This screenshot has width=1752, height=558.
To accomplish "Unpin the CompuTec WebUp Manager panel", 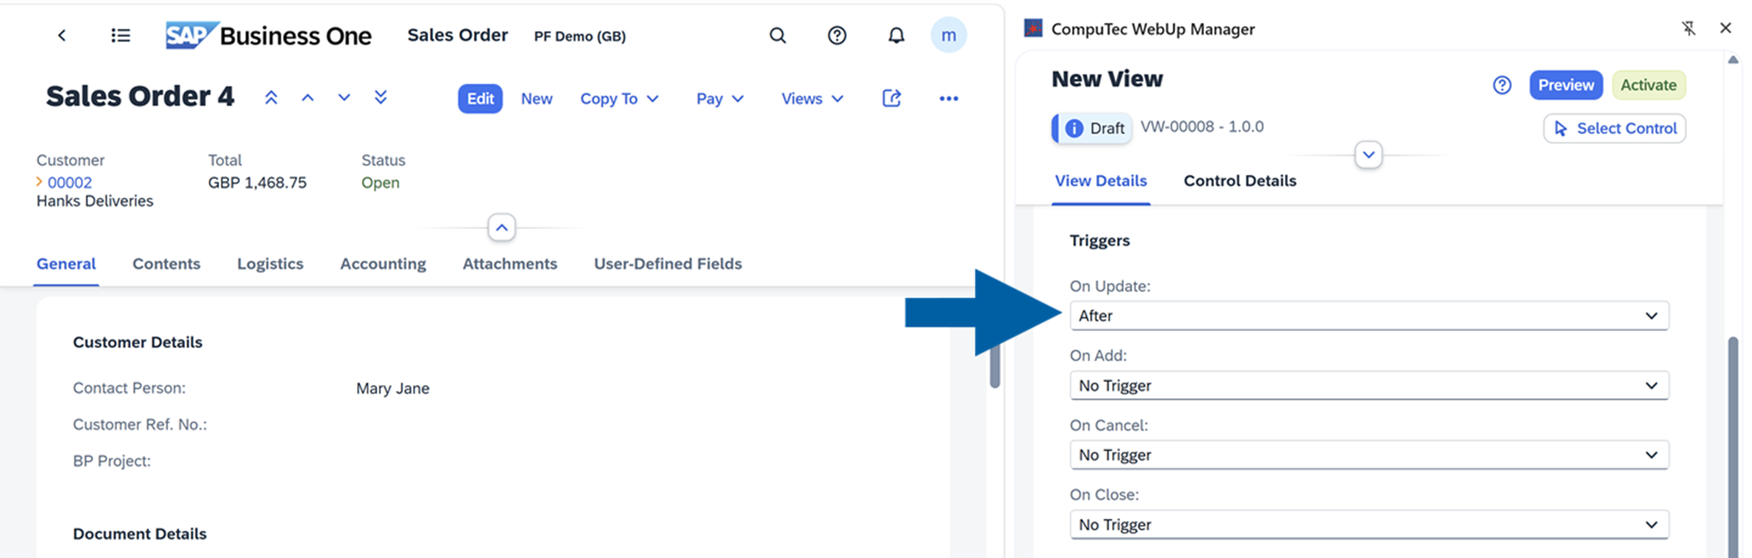I will (1689, 29).
